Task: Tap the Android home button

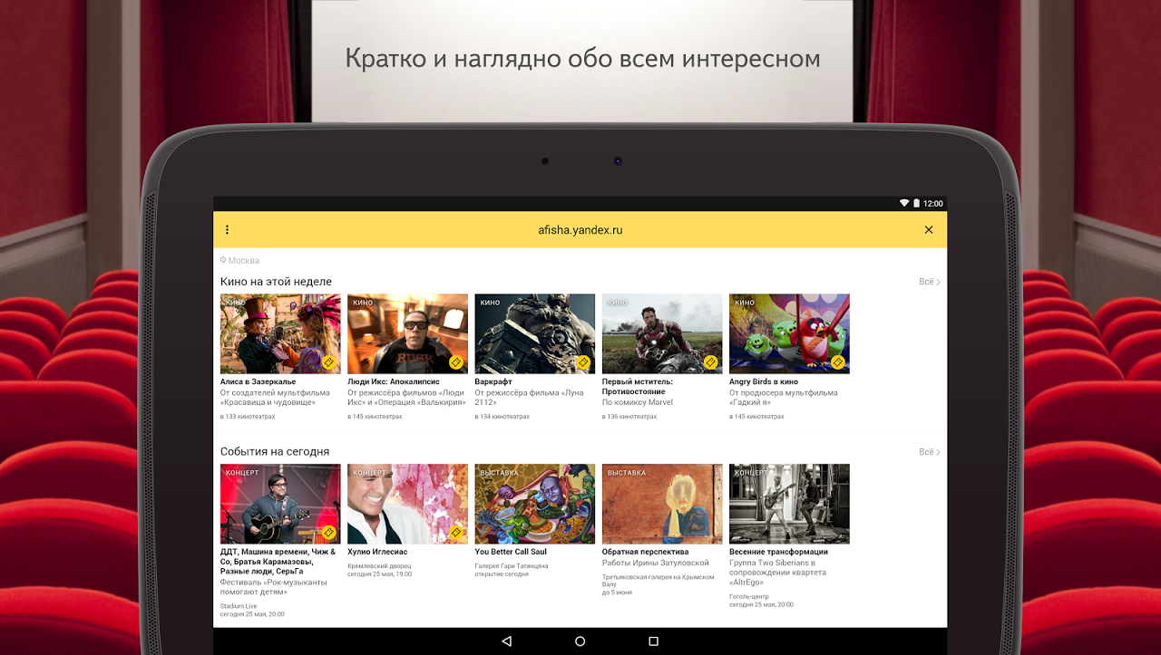Action: (x=580, y=641)
